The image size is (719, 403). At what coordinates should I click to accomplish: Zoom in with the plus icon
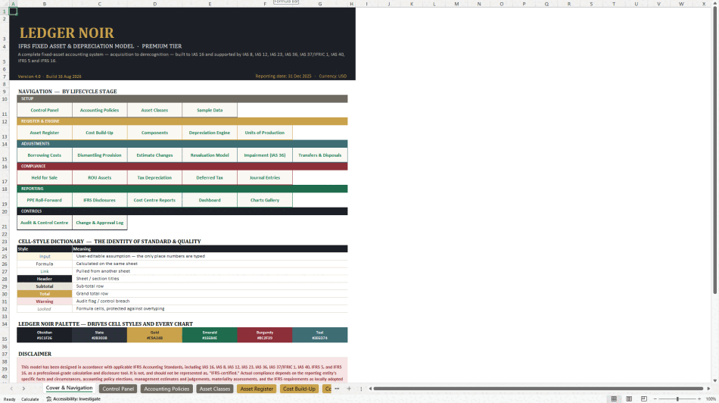click(699, 399)
